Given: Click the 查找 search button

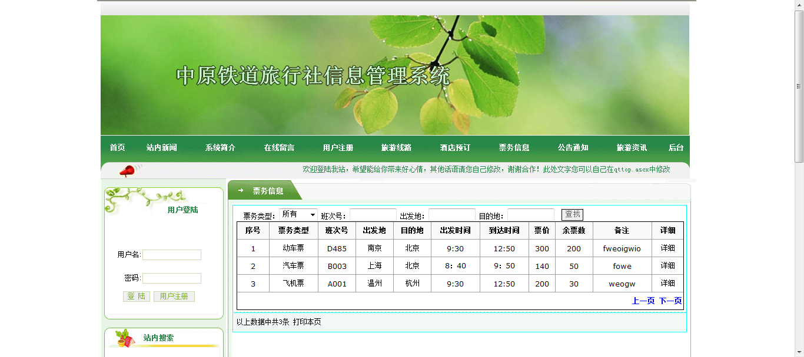Looking at the screenshot, I should point(572,215).
